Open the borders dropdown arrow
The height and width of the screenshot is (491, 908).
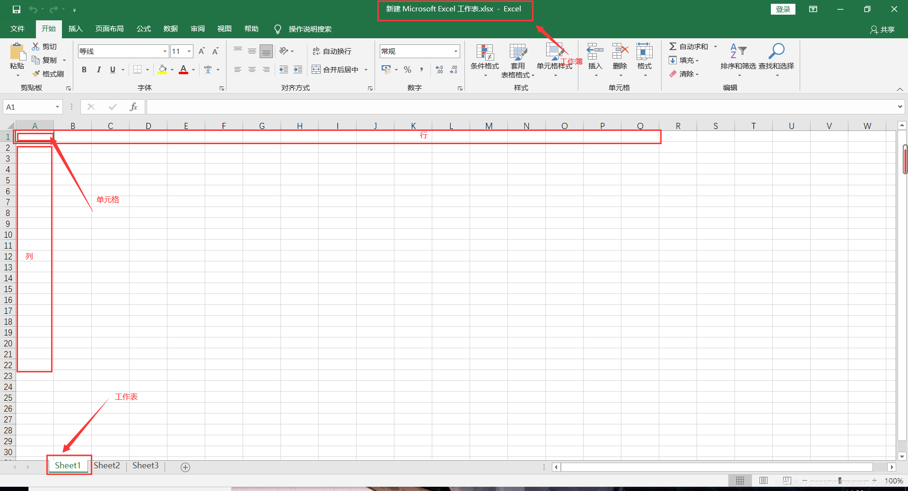pyautogui.click(x=148, y=69)
